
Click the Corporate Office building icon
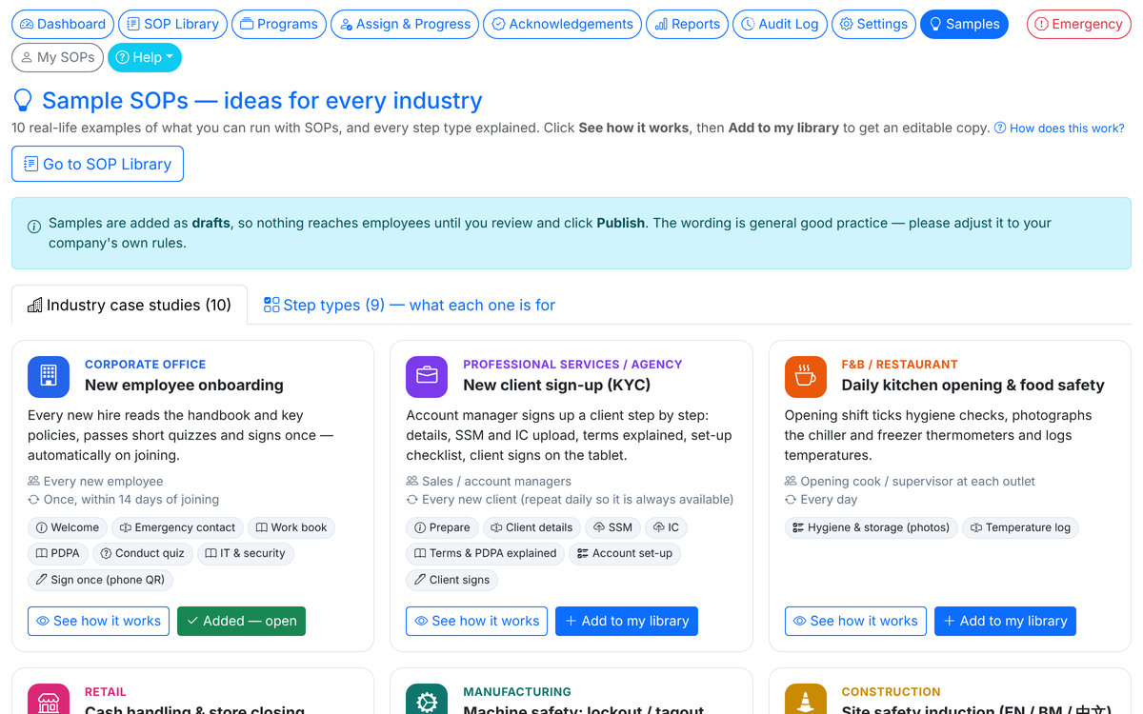coord(49,377)
